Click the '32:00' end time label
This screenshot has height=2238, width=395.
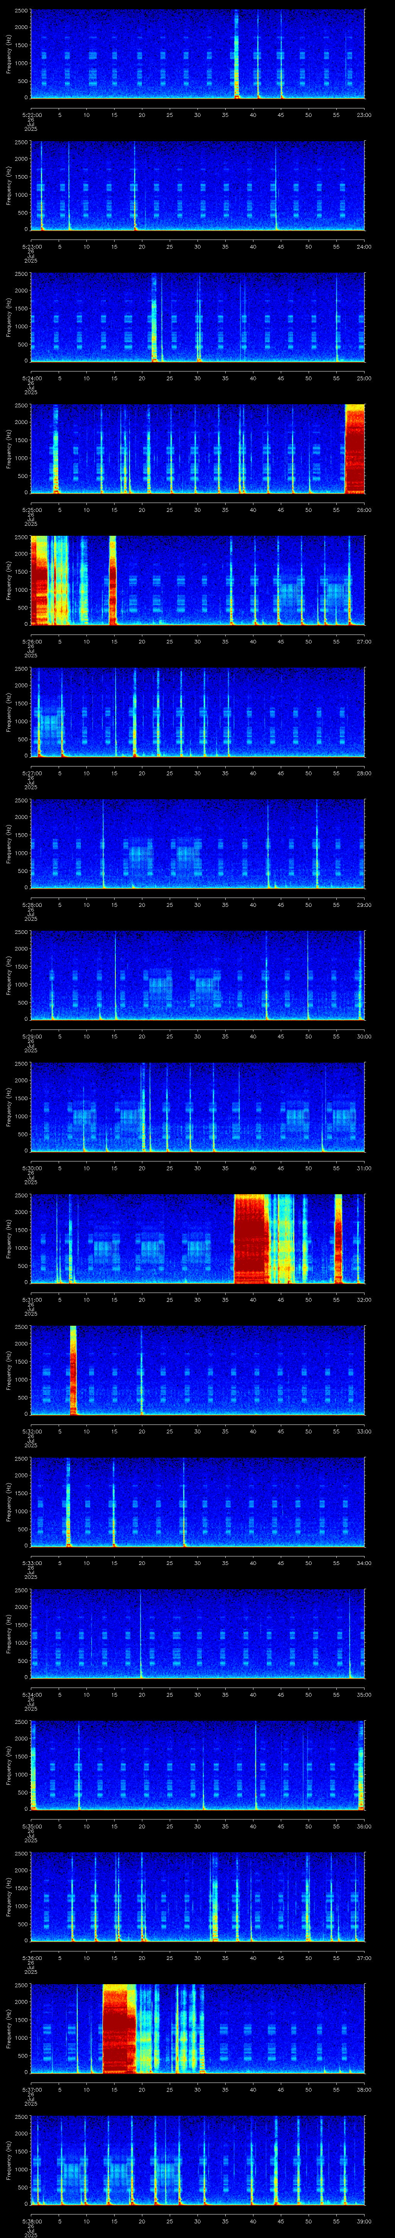tap(365, 1300)
